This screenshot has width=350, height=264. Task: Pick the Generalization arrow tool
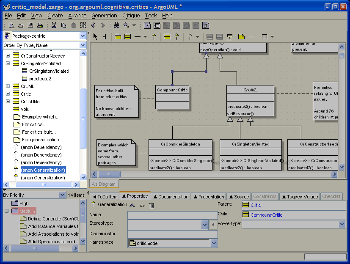[x=154, y=37]
